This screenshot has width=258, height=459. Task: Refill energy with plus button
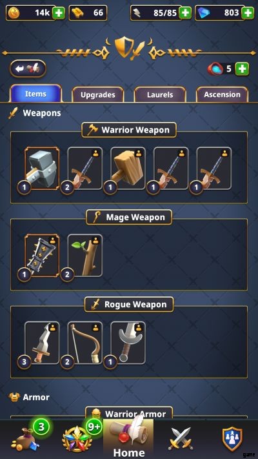(186, 13)
